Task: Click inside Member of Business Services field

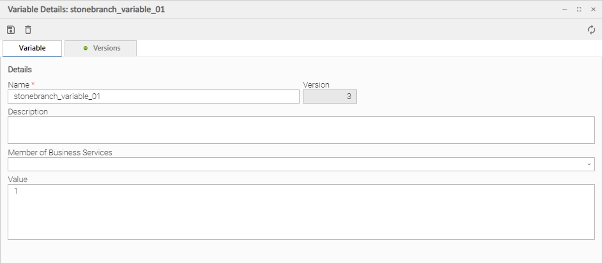Action: (294, 164)
